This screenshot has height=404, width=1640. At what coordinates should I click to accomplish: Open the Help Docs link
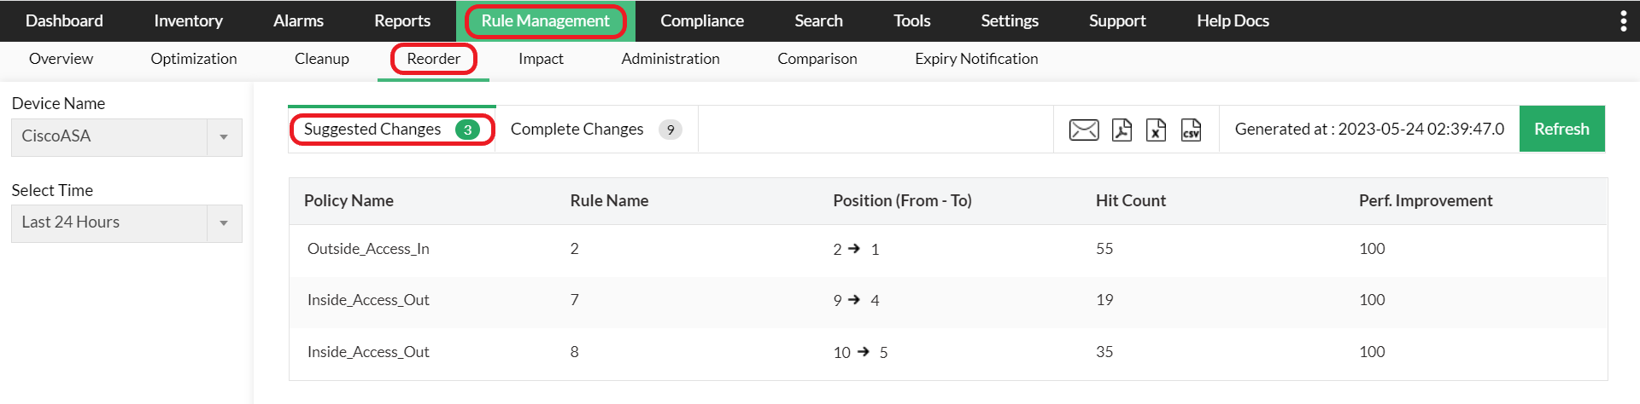click(x=1233, y=21)
